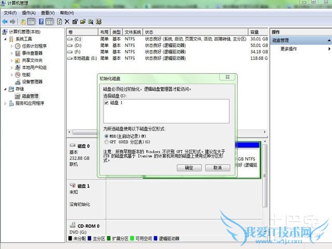Click the 磁盘 0 disk icon
Screen dimensions: 332x249
point(73,145)
